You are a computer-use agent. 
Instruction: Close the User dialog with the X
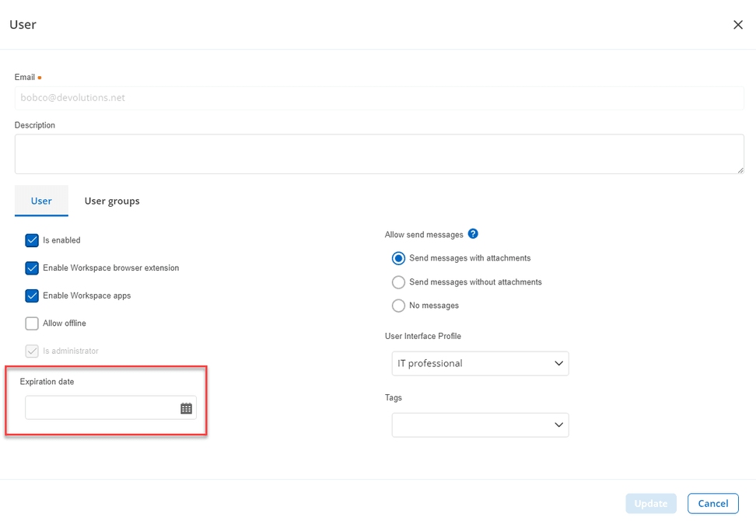[737, 25]
